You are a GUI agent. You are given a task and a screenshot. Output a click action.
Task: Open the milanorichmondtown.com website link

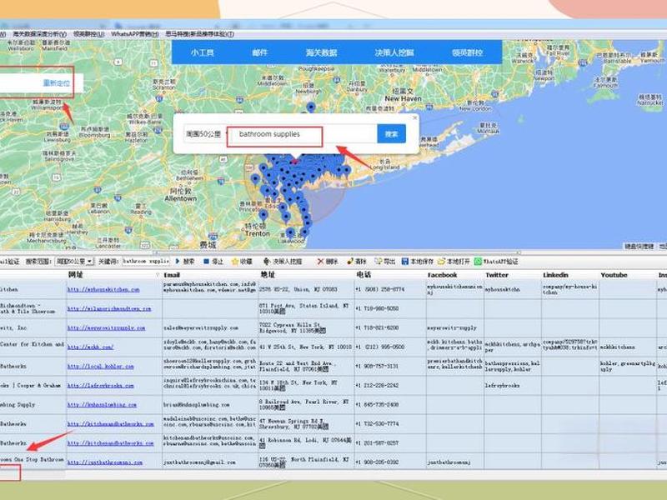(x=109, y=308)
